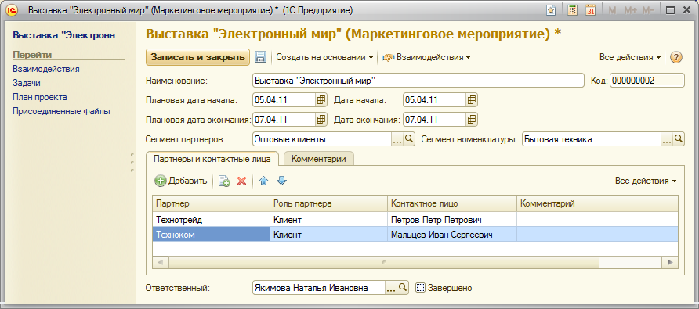This screenshot has width=699, height=309.
Task: Click ellipsis selector of Сегмент партнеров
Action: [x=397, y=139]
